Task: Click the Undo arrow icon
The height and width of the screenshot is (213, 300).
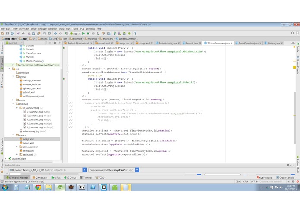Action: click(19, 34)
